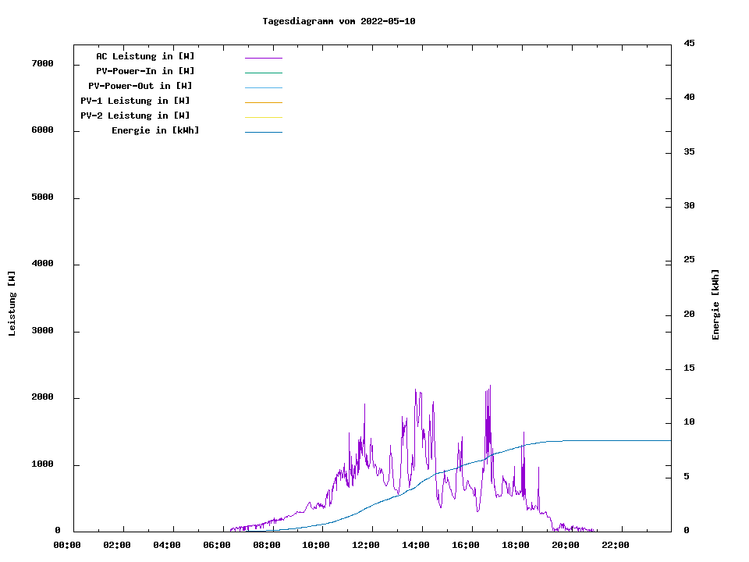
Task: Choose the PV-2 Leistung in [W] legend label
Action: click(x=135, y=116)
